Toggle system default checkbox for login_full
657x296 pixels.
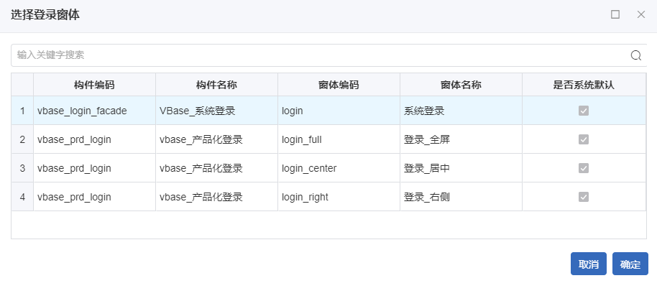pos(584,139)
